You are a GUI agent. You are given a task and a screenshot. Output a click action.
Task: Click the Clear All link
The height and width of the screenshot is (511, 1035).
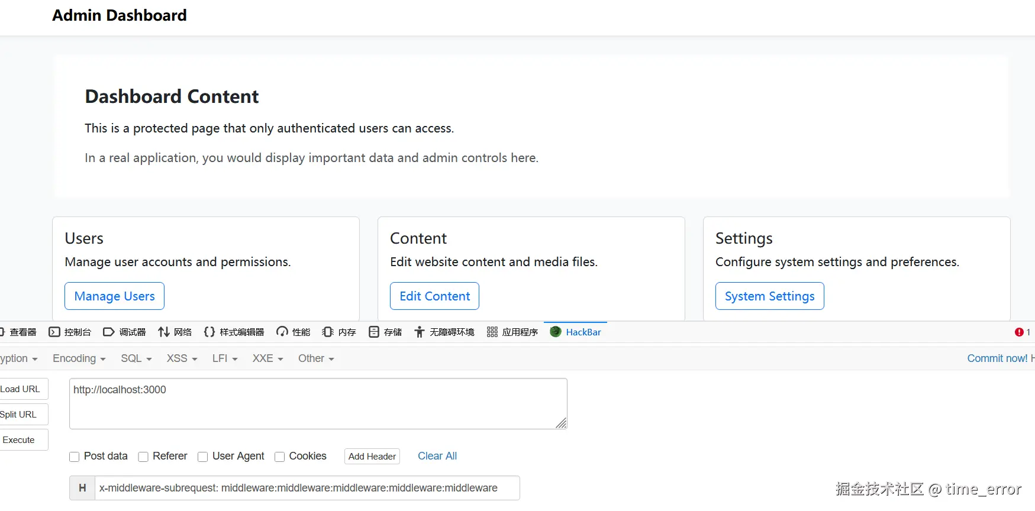(437, 456)
